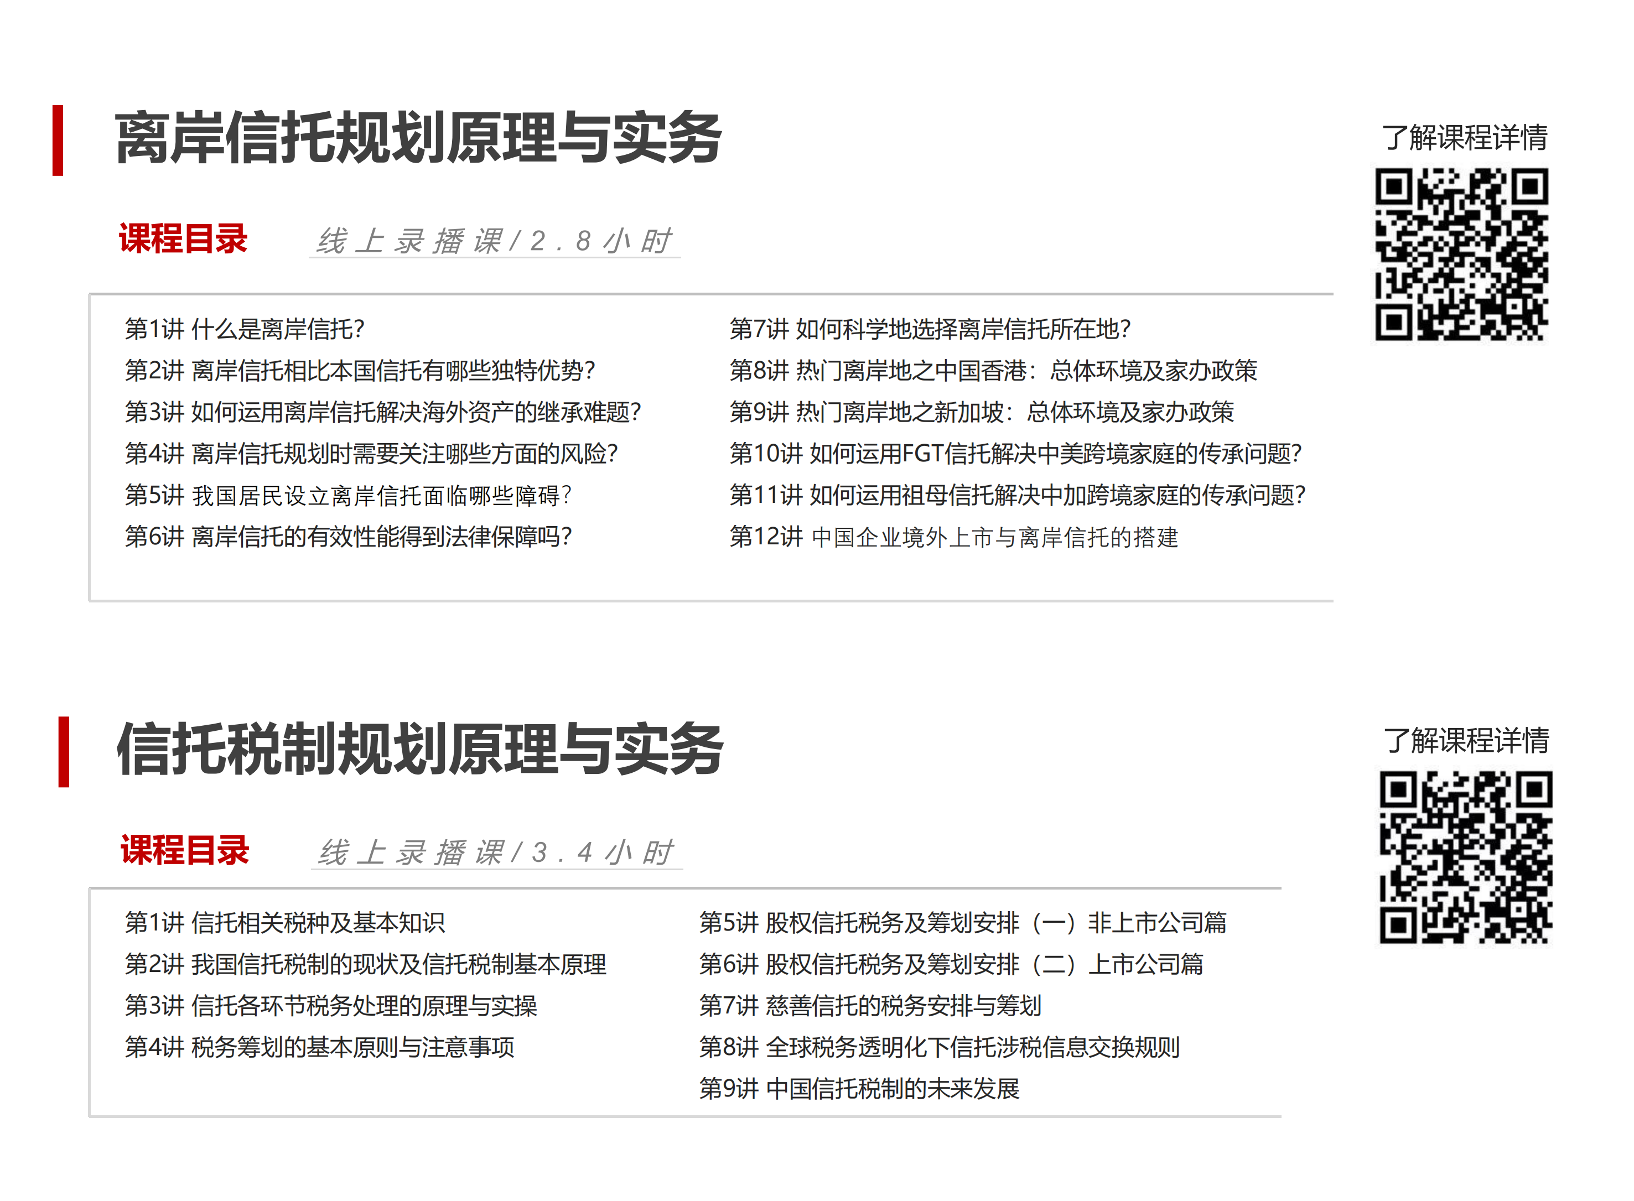Screen dimensions: 1634x1201
Task: Click the bottom 了解课程详情 label
Action: (x=1466, y=741)
